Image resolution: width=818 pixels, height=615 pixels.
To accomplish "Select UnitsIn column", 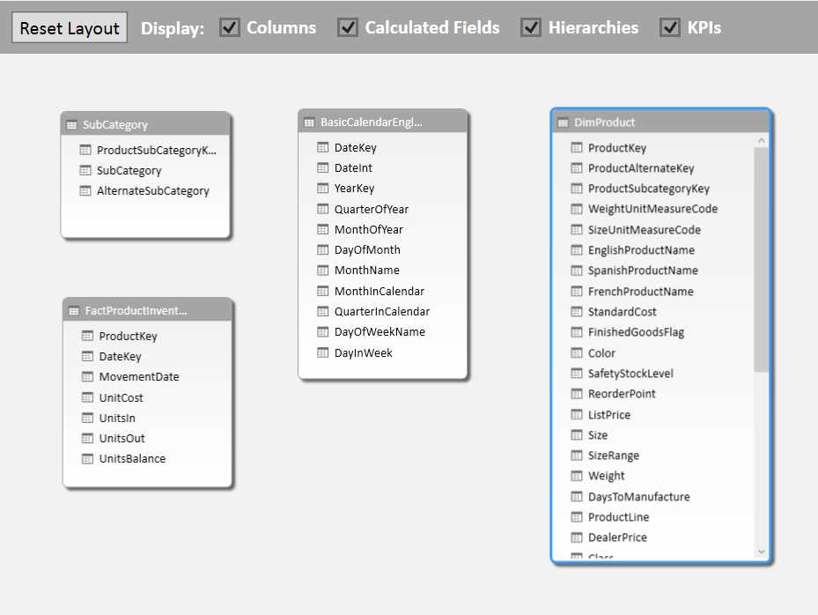I will [x=117, y=418].
